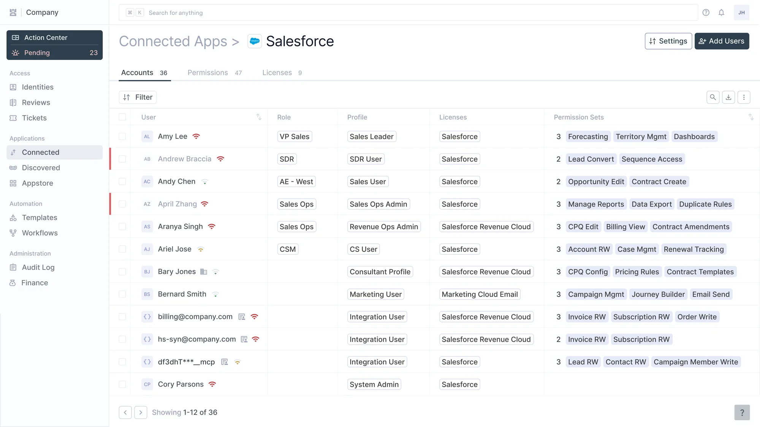Click the help circle icon in top bar
Screen dimensions: 760x427
coord(706,13)
